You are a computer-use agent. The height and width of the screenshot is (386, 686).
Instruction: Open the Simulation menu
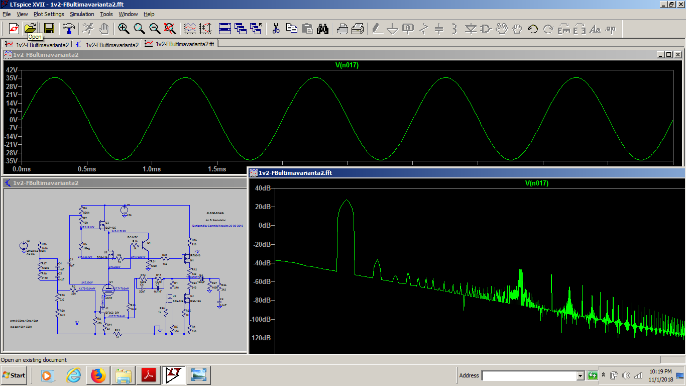coord(82,14)
